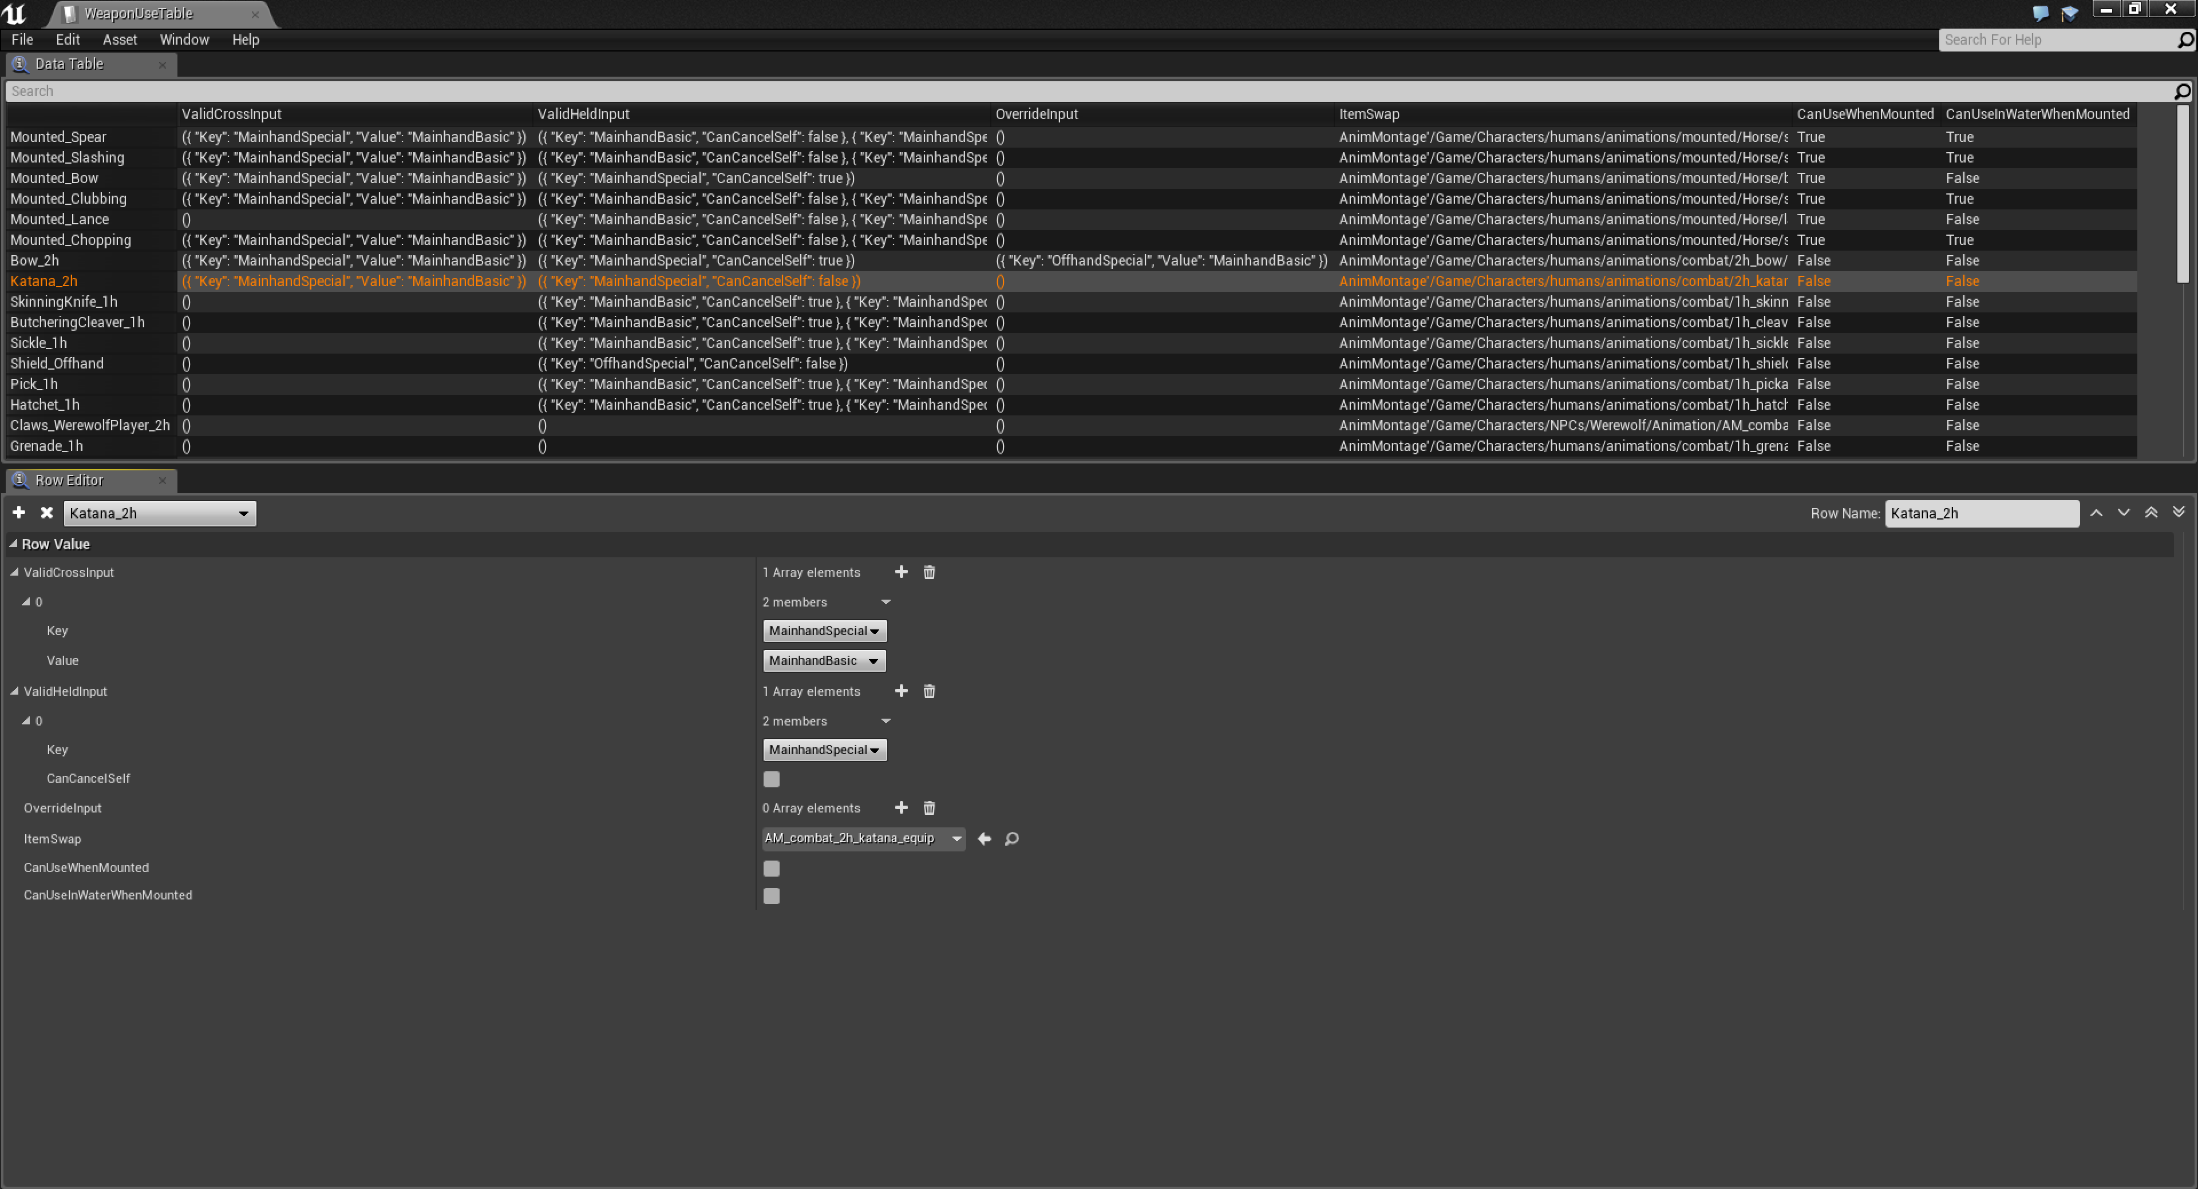Image resolution: width=2198 pixels, height=1189 pixels.
Task: Move row to bottom with double-down arrow
Action: coord(2179,513)
